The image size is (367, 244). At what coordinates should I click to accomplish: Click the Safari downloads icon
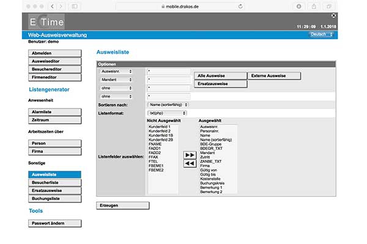pyautogui.click(x=300, y=6)
